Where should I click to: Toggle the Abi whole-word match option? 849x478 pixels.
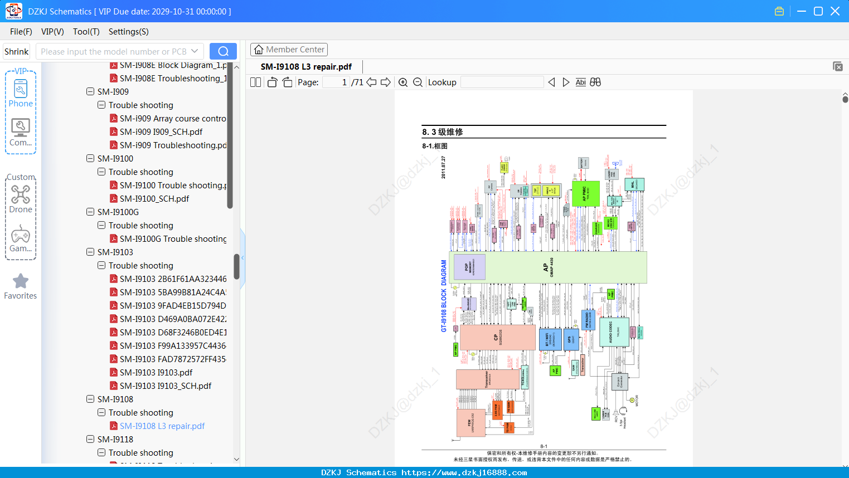580,82
